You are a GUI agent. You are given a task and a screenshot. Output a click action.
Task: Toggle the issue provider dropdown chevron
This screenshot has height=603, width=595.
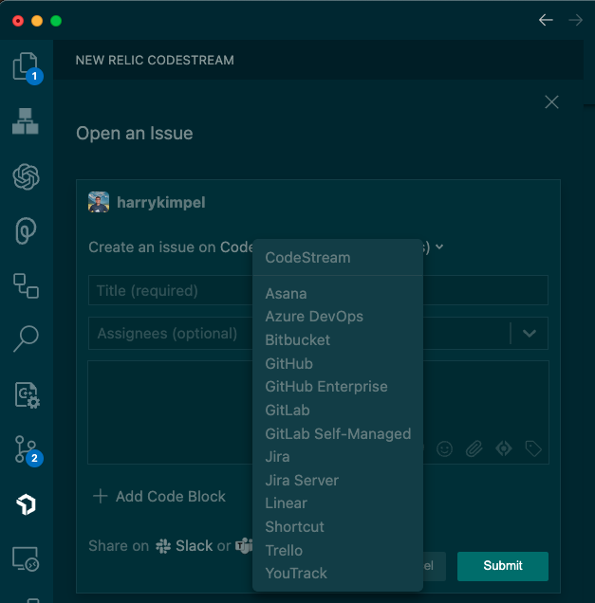coord(439,247)
